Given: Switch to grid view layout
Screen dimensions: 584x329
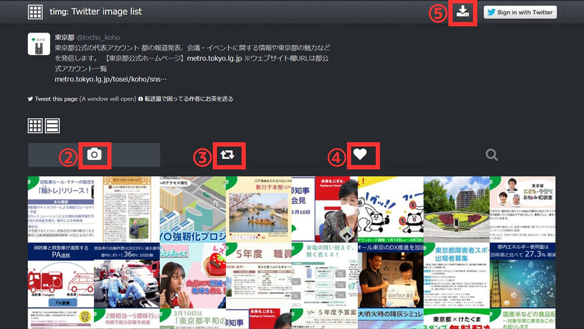Looking at the screenshot, I should [35, 126].
